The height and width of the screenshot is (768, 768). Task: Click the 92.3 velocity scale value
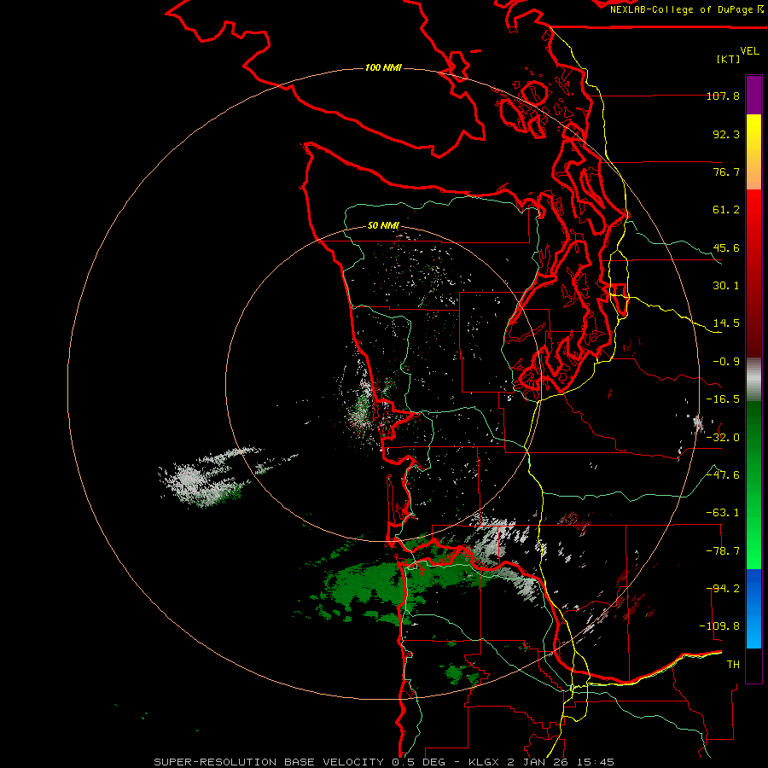(x=726, y=134)
